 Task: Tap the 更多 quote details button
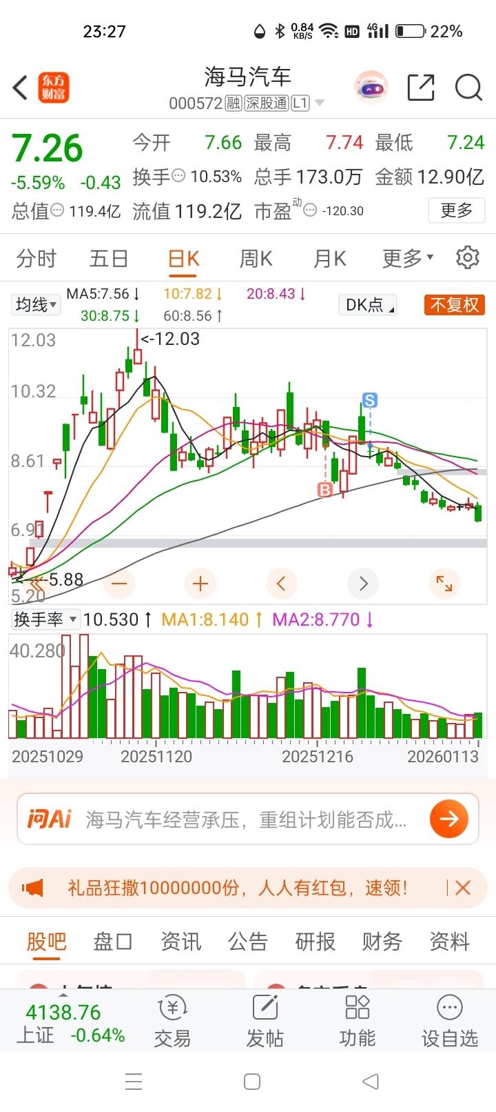pyautogui.click(x=457, y=210)
